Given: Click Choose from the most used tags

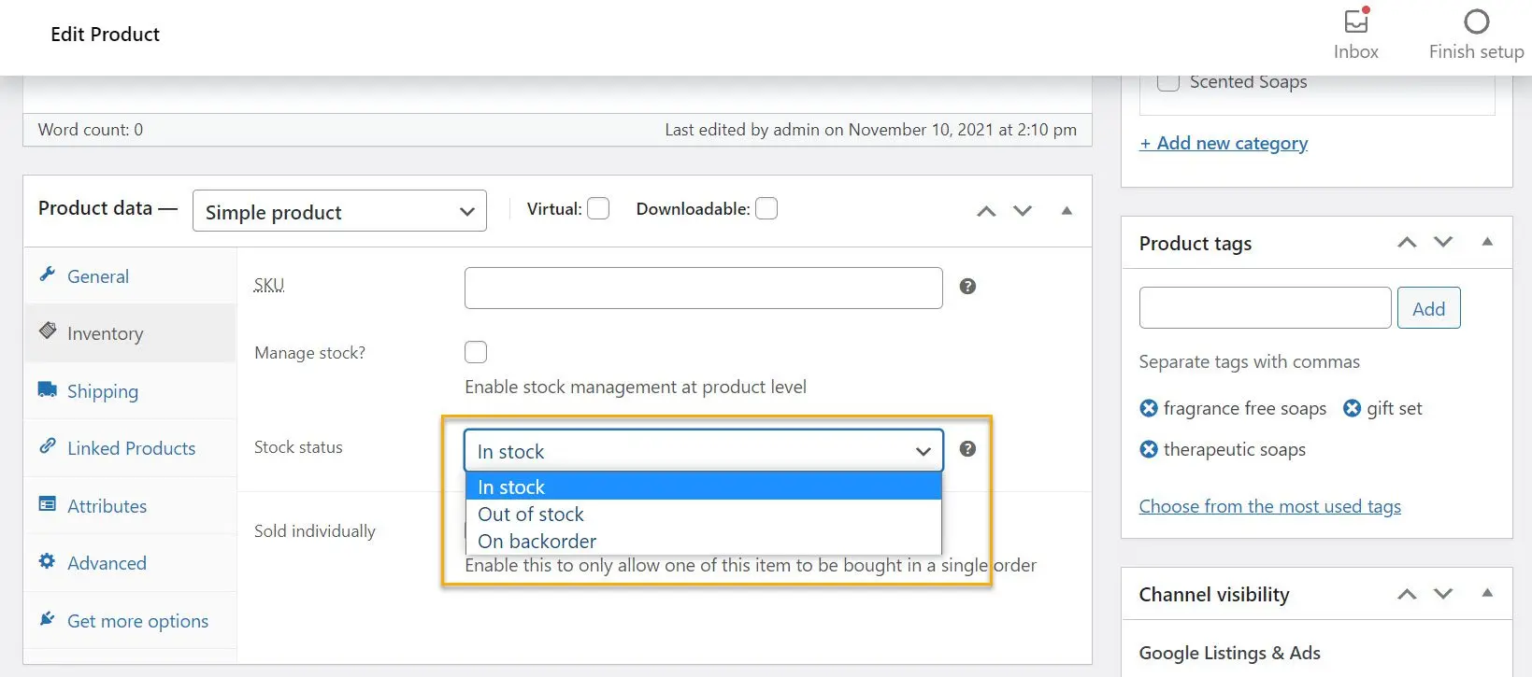Looking at the screenshot, I should [1269, 506].
